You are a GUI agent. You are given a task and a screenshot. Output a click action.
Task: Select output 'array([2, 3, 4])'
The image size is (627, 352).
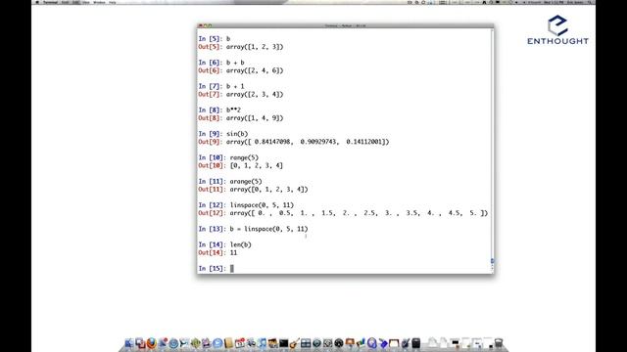(x=255, y=94)
